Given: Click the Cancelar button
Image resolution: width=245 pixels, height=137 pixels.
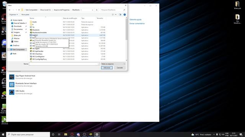Looking at the screenshot, I should 120,68.
